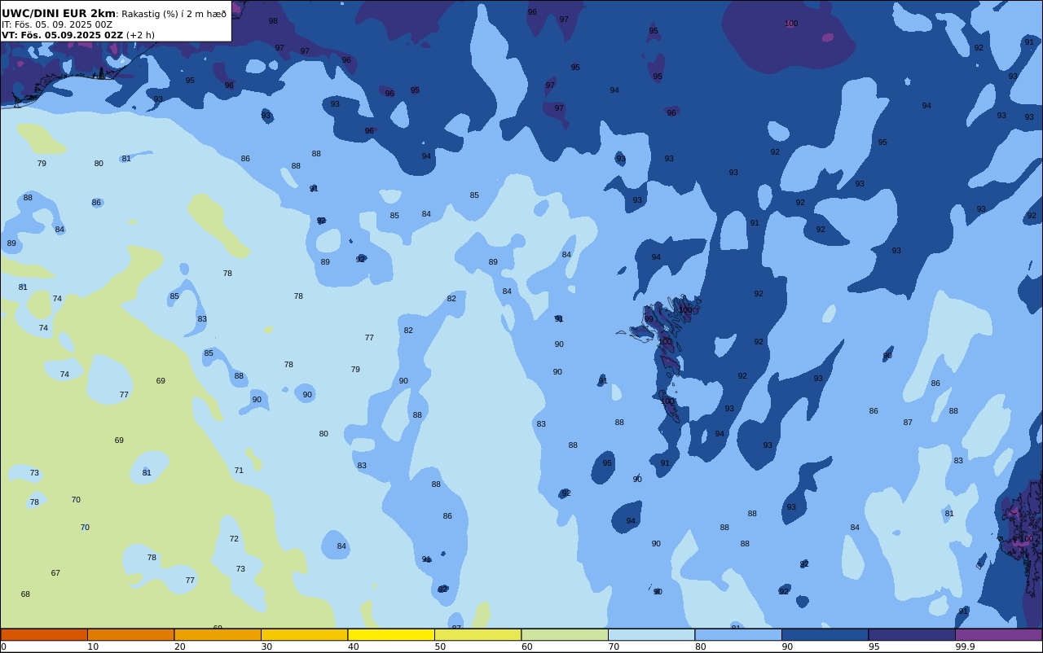Image resolution: width=1043 pixels, height=653 pixels.
Task: Click the humidity value '67' on the map
Action: pyautogui.click(x=55, y=573)
